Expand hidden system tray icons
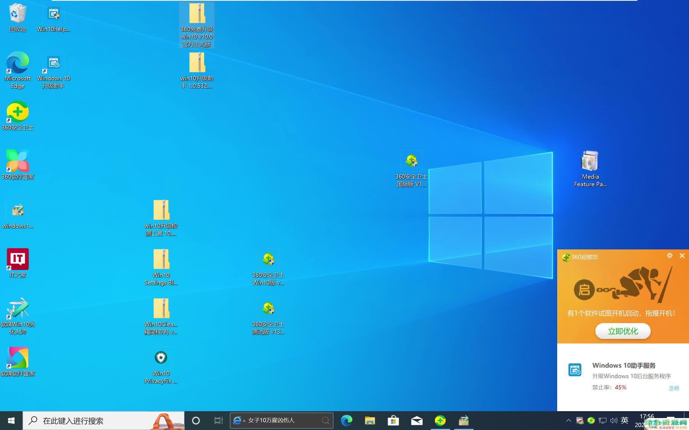 (568, 420)
